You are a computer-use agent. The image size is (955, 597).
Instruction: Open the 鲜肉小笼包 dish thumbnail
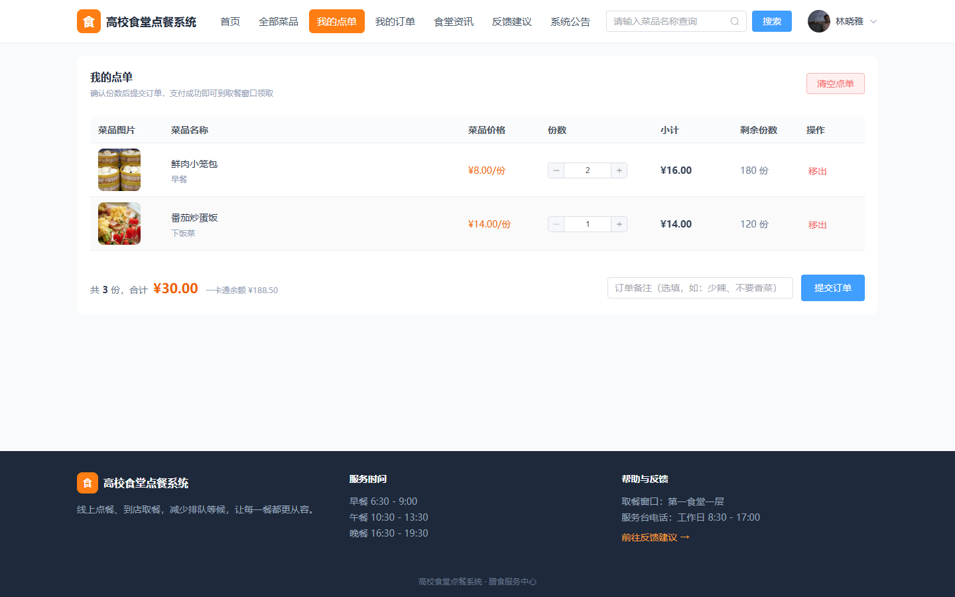tap(119, 170)
